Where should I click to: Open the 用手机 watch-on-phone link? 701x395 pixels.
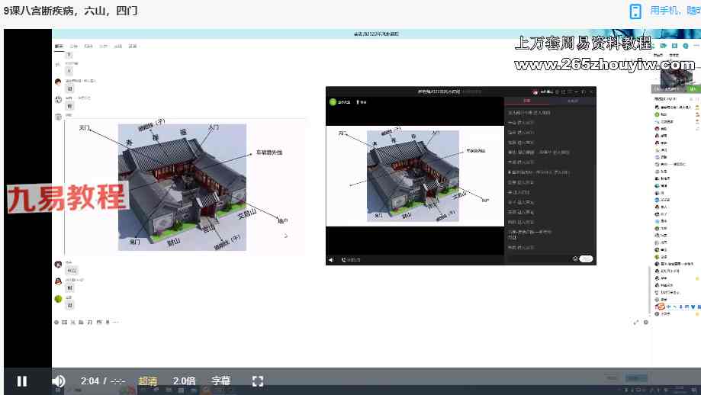coord(674,11)
